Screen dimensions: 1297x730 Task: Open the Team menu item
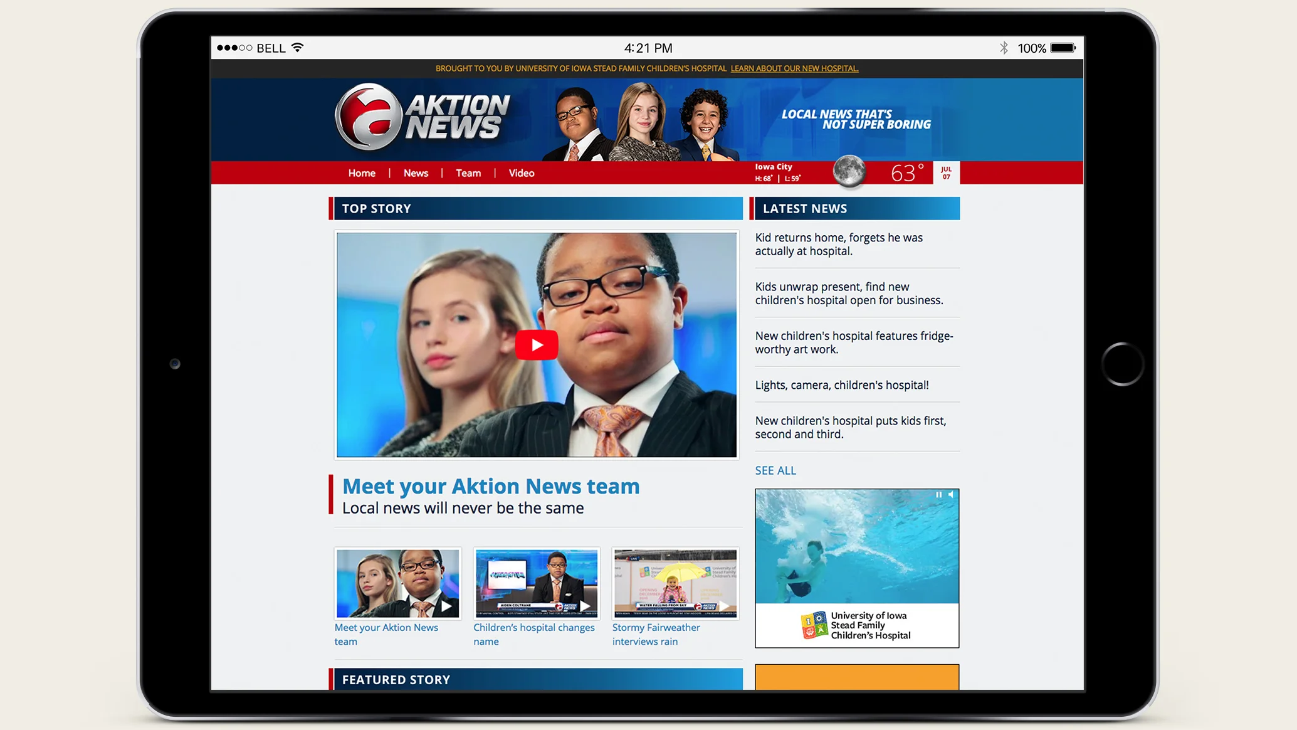point(468,173)
